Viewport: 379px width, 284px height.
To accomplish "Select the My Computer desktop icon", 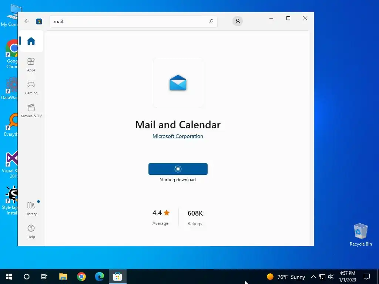I will [9, 16].
